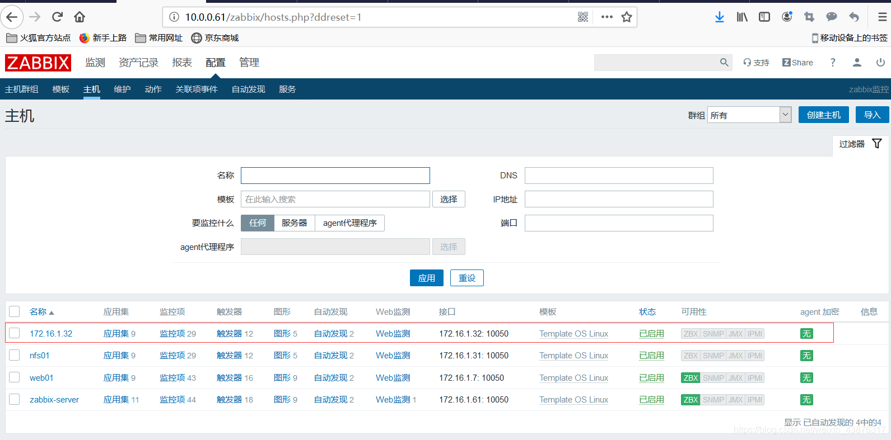Select the agent代理程序 monitoring option
Viewport: 891px width, 440px height.
[349, 223]
